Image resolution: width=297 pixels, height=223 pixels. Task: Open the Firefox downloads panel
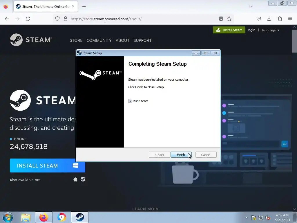269,19
